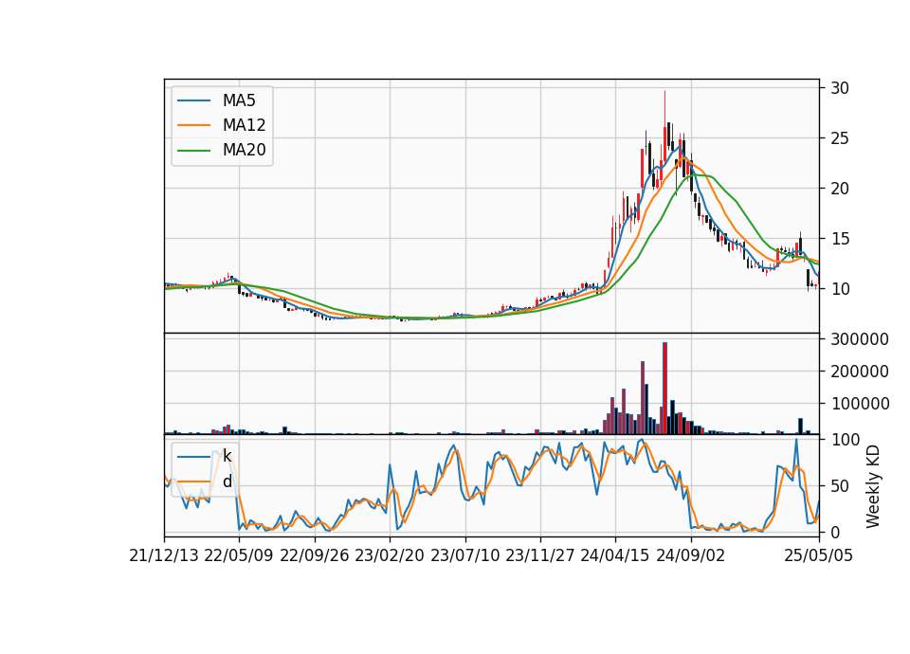Image resolution: width=910 pixels, height=654 pixels.
Task: Click the price axis value 25
Action: click(840, 138)
